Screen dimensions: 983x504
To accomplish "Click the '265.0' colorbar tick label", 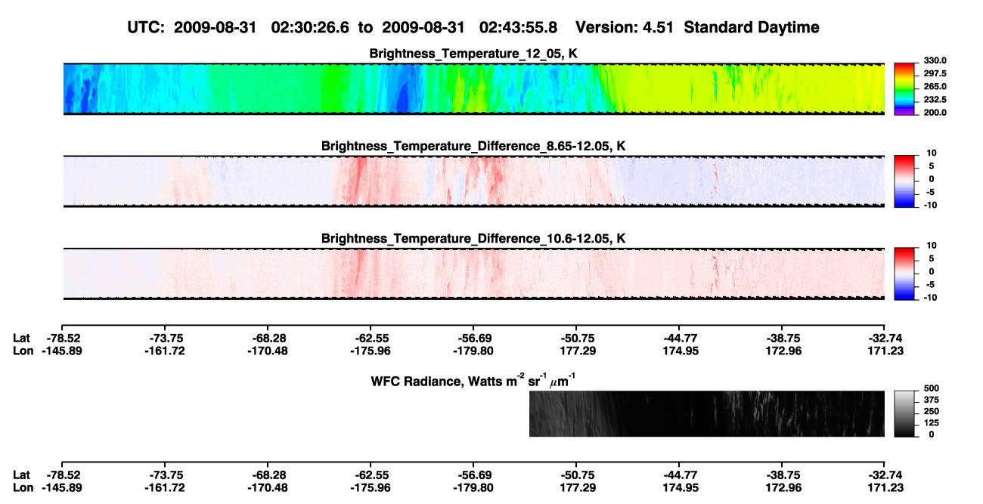I will pos(936,86).
